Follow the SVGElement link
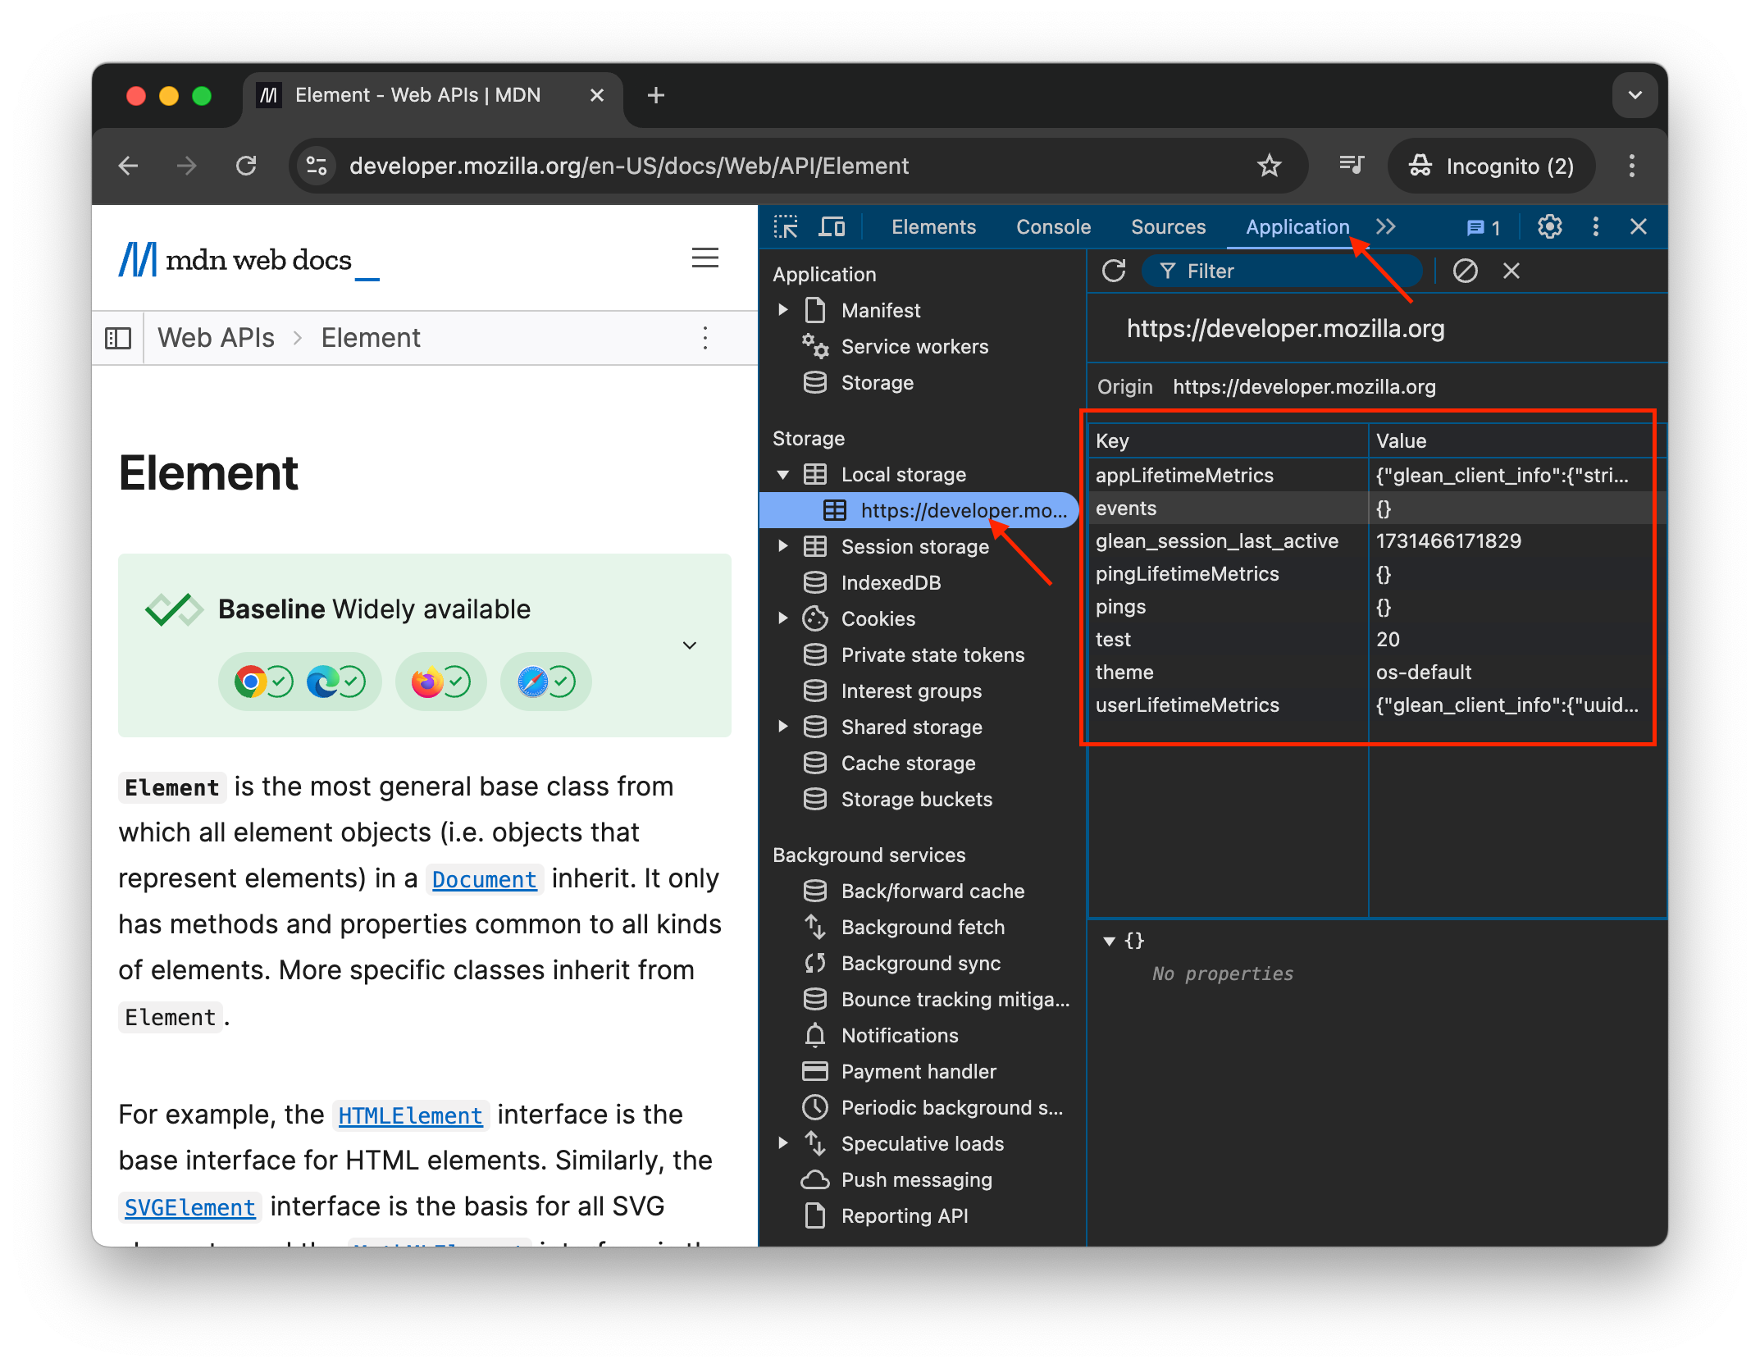 tap(189, 1207)
